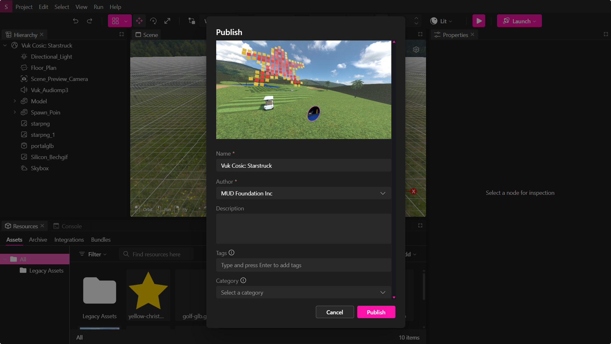Switch to the Archive tab

(x=38, y=240)
